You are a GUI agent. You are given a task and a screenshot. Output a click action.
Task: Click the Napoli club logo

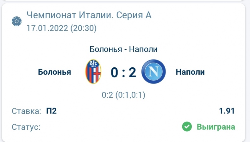tap(153, 71)
